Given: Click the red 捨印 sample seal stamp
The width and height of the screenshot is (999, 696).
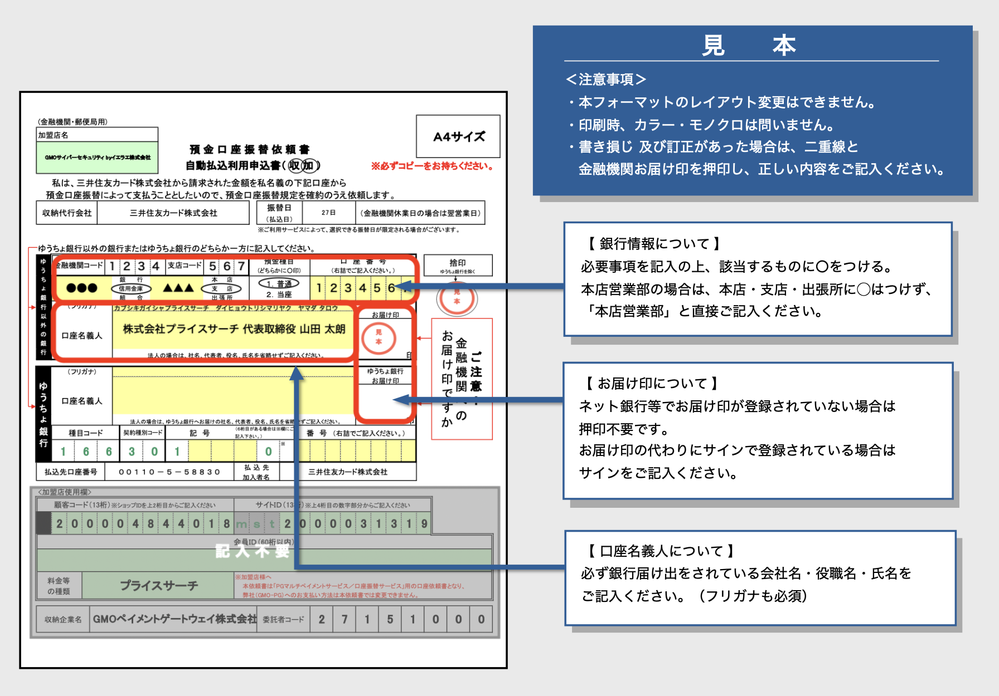Looking at the screenshot, I should pos(457,297).
